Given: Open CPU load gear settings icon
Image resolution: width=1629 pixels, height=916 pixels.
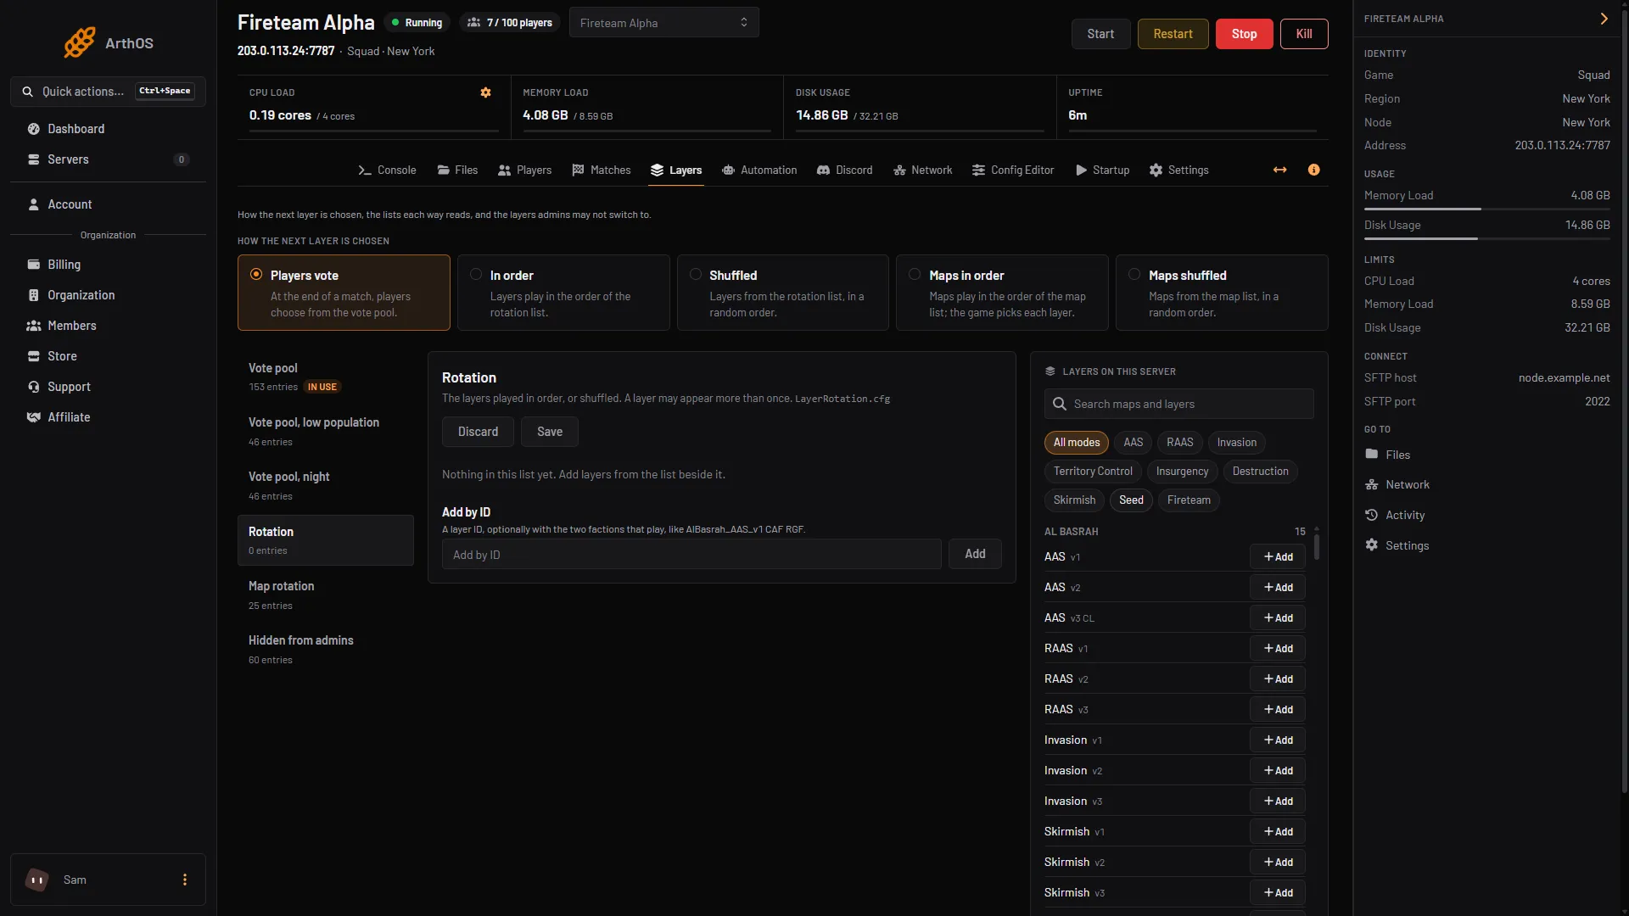Looking at the screenshot, I should 486,92.
